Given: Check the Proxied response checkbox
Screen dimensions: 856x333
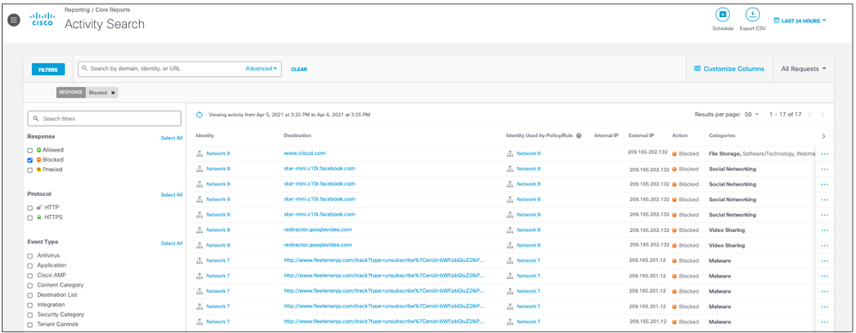Looking at the screenshot, I should click(30, 169).
